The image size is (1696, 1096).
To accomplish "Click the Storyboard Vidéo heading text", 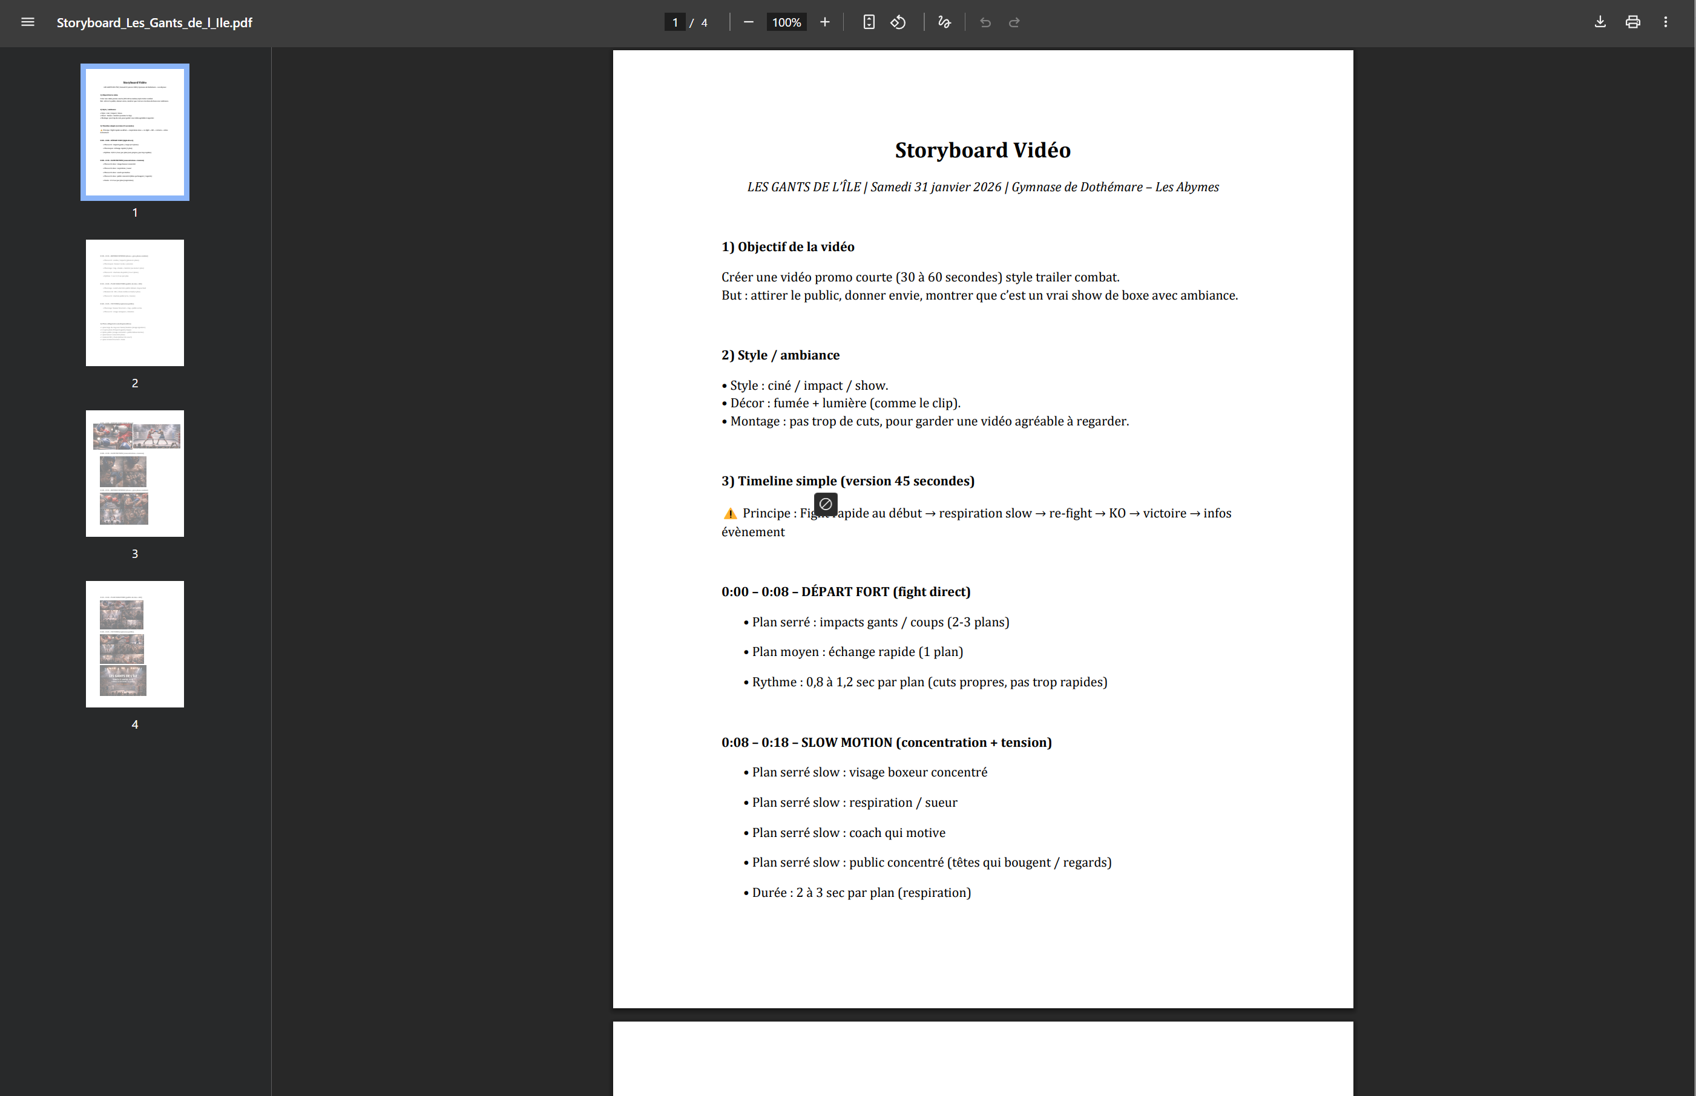I will coord(982,150).
